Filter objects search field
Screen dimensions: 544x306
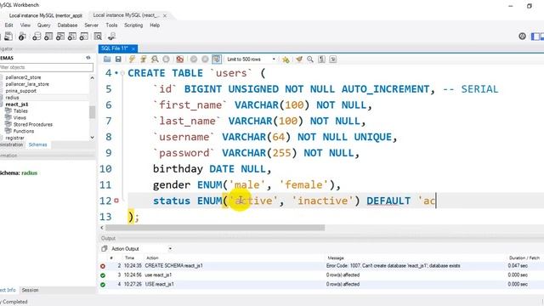[46, 67]
